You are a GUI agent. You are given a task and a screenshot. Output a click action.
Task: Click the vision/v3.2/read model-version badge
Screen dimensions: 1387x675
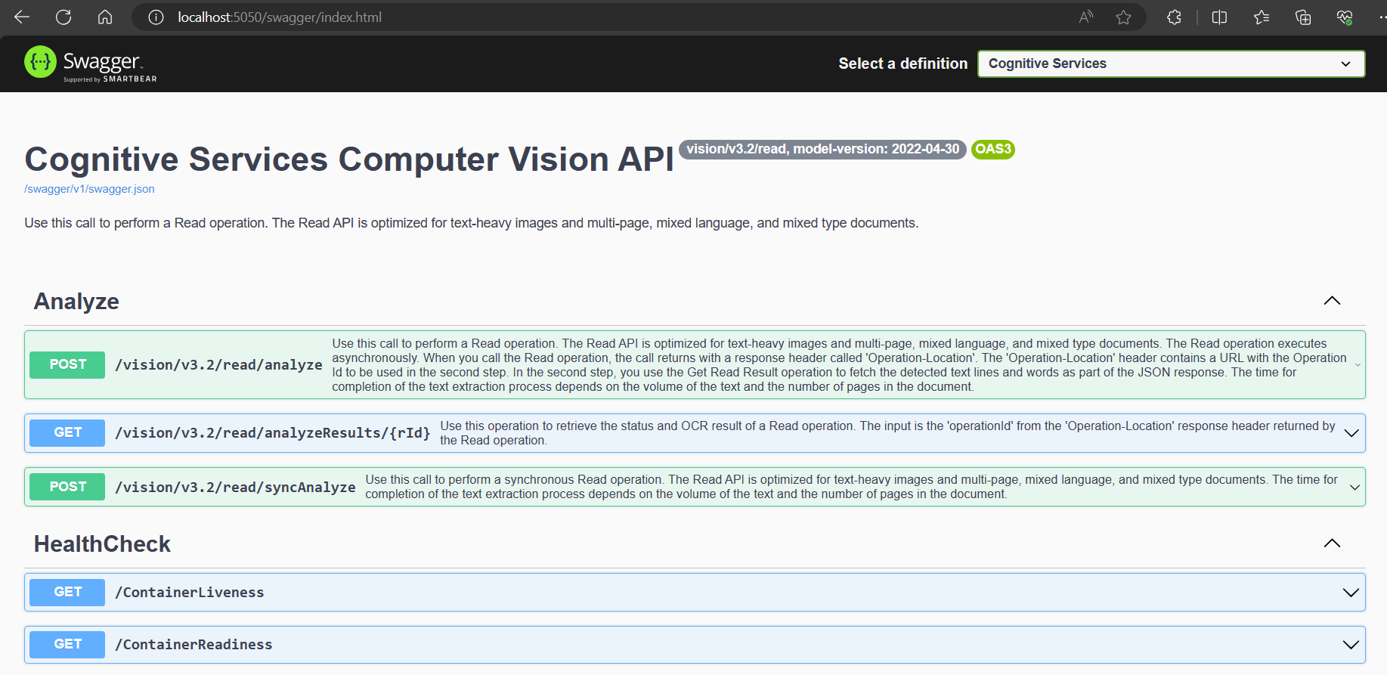click(x=822, y=149)
